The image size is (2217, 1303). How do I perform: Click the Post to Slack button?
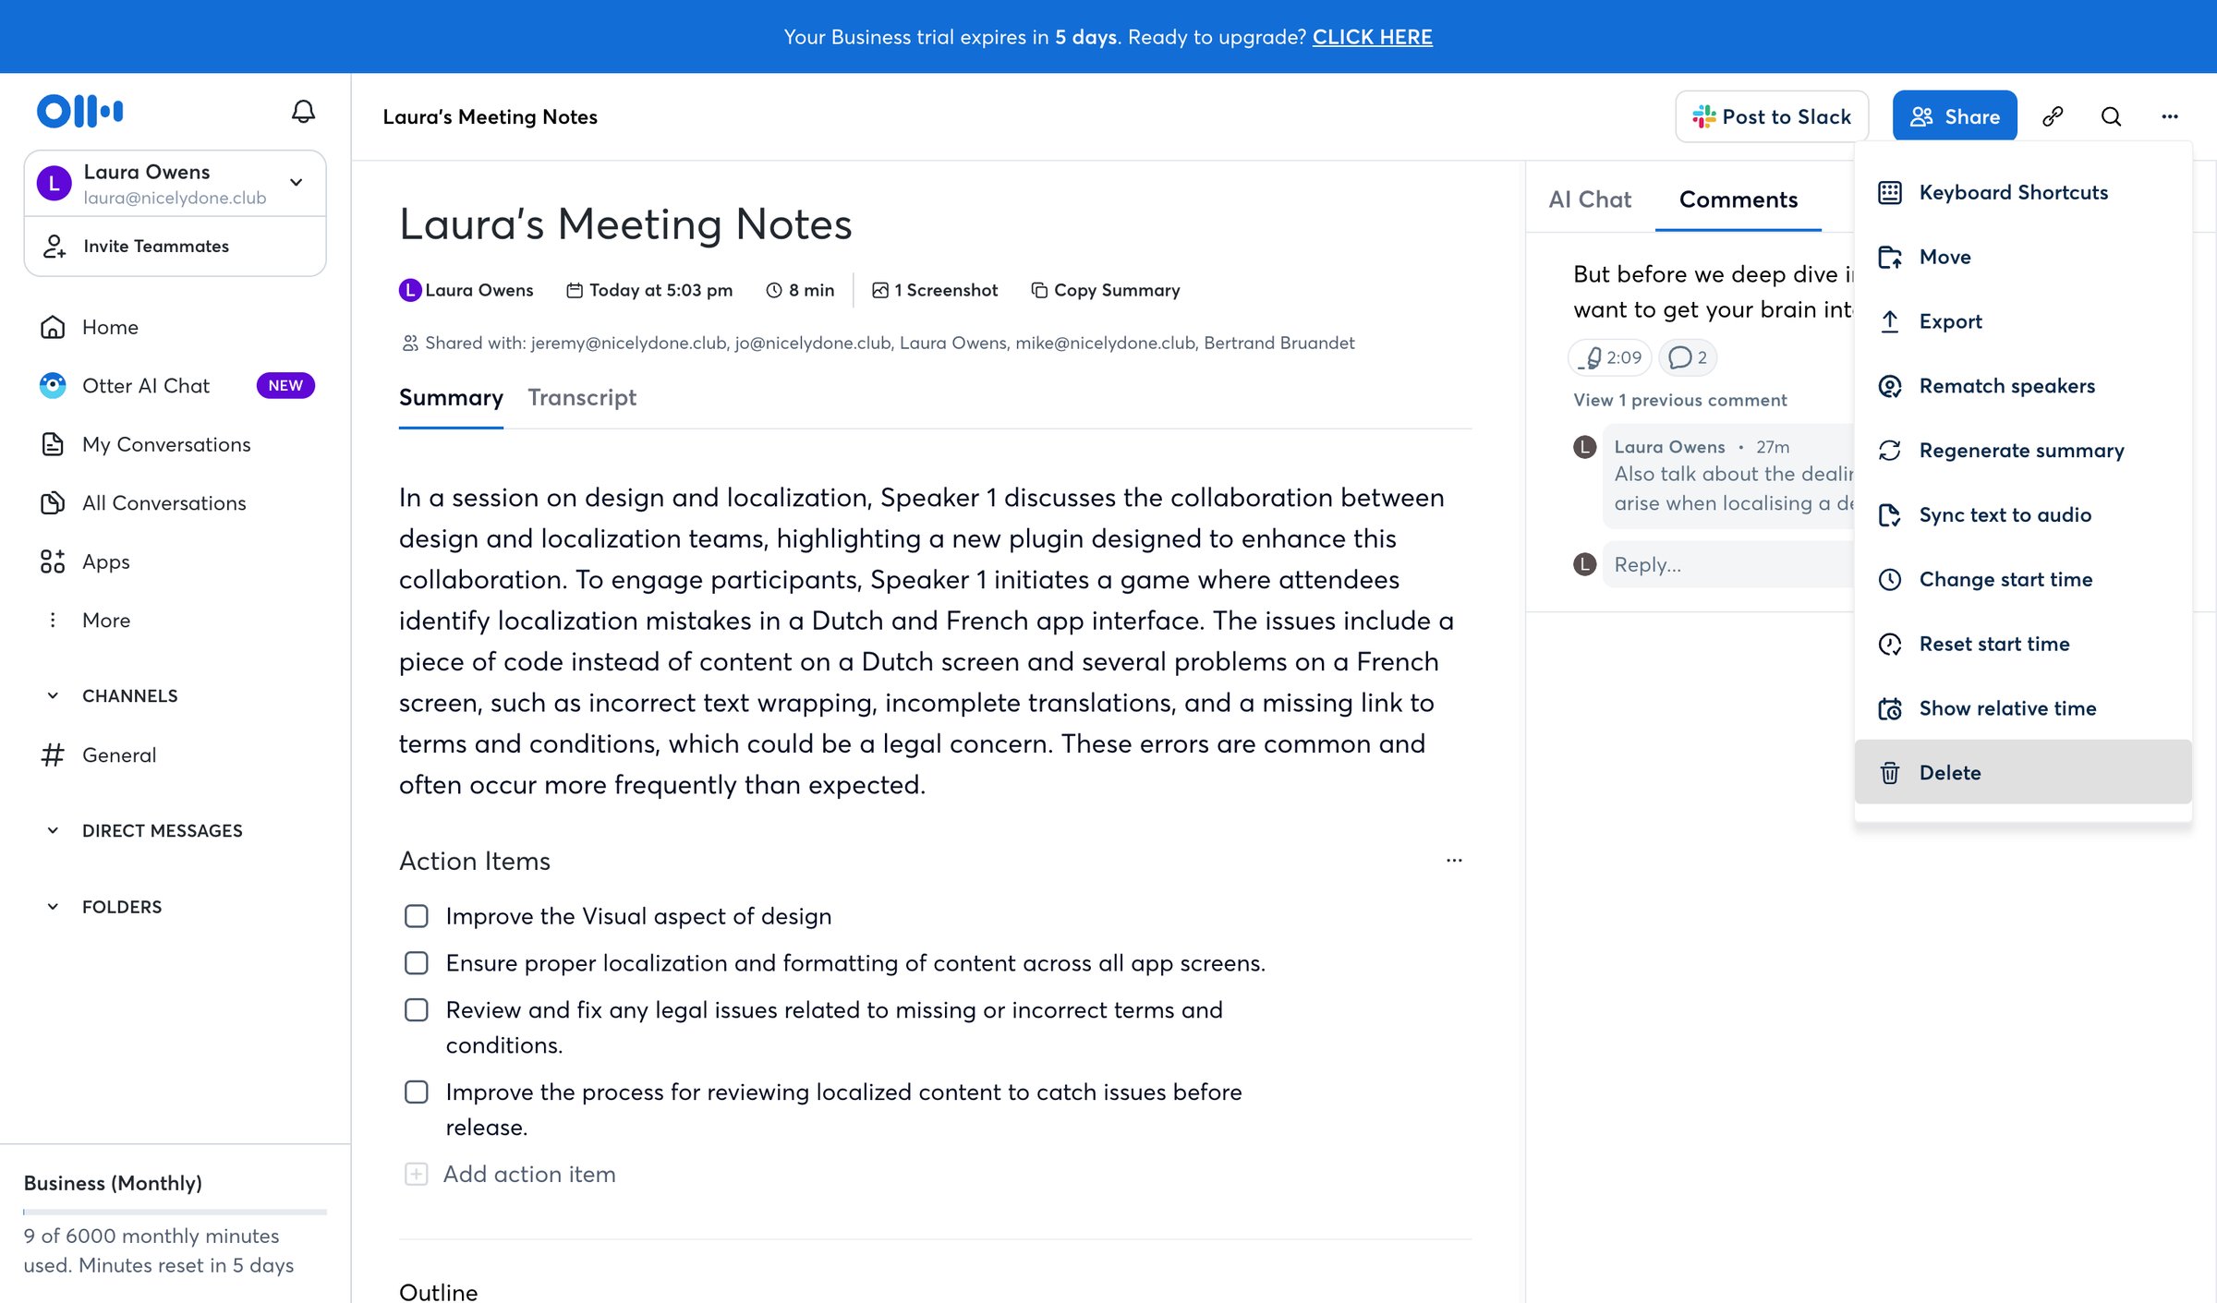[1772, 116]
